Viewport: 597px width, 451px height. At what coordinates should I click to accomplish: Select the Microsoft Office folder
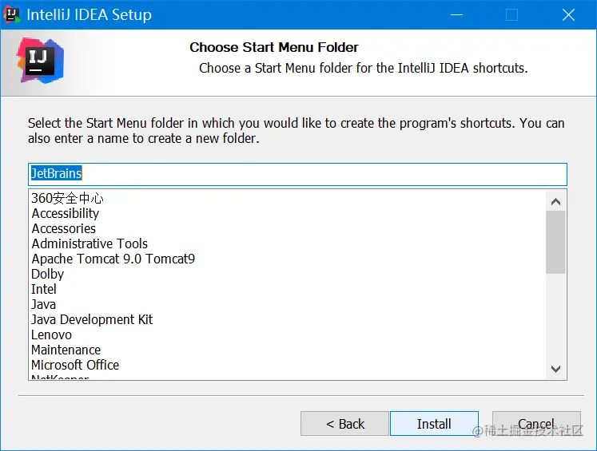click(75, 365)
